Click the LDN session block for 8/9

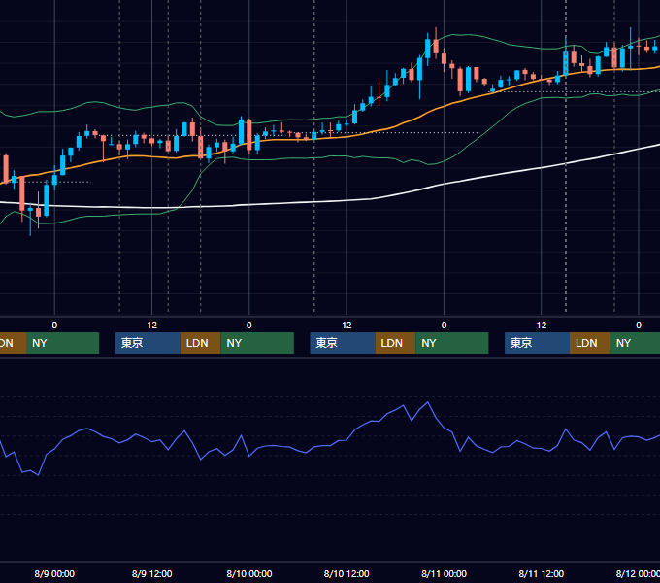tap(200, 343)
